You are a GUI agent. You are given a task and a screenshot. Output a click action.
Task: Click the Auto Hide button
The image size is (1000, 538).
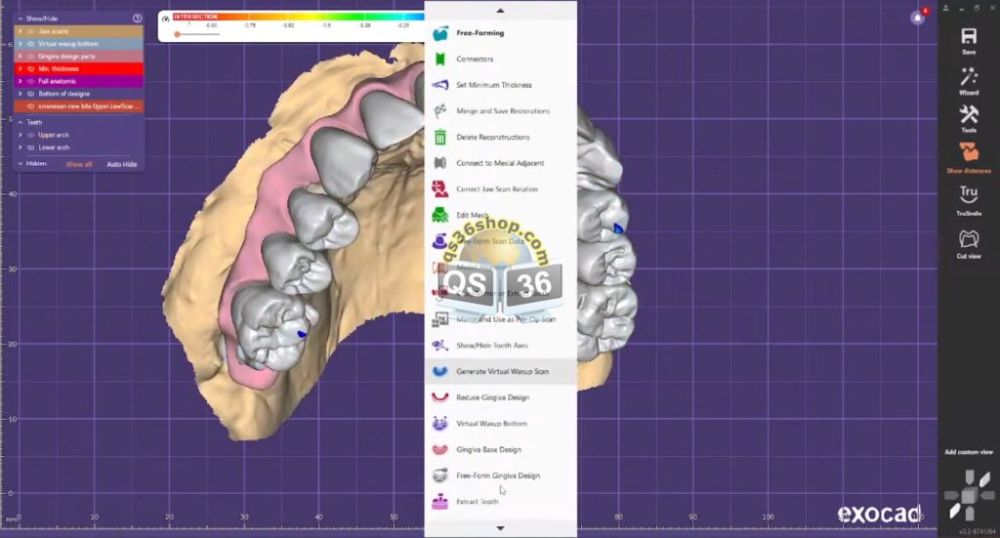[122, 164]
